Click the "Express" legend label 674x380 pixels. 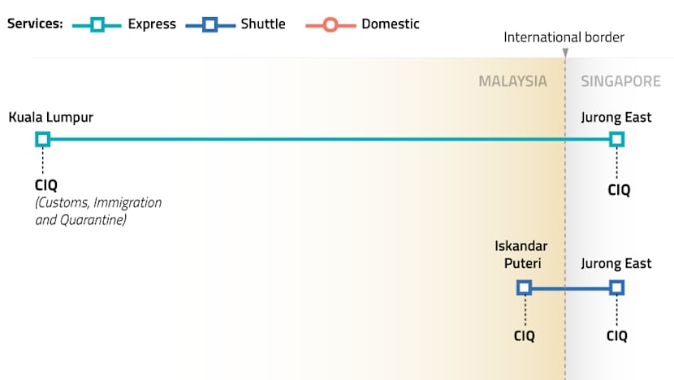[152, 24]
